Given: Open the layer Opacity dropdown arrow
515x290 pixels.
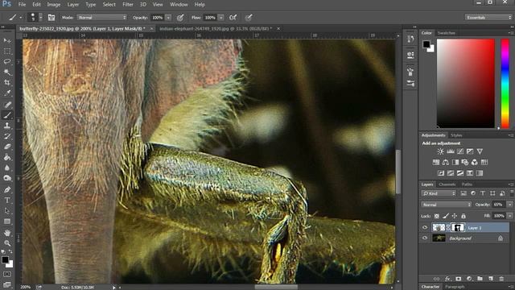Looking at the screenshot, I should [x=509, y=205].
